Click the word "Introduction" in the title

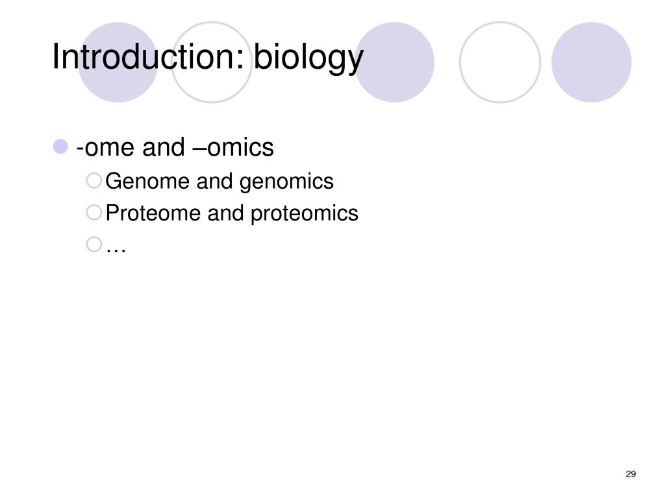pyautogui.click(x=144, y=56)
